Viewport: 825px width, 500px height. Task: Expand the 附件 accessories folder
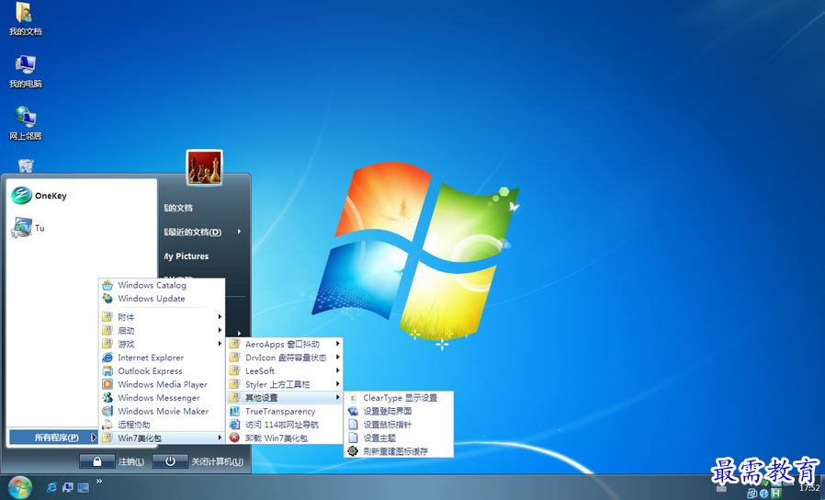(162, 317)
